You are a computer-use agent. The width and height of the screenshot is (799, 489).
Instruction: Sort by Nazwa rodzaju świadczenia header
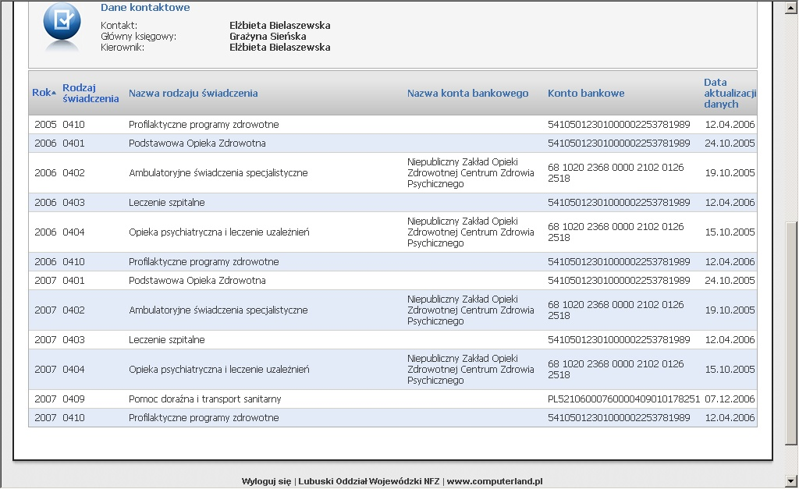[194, 94]
